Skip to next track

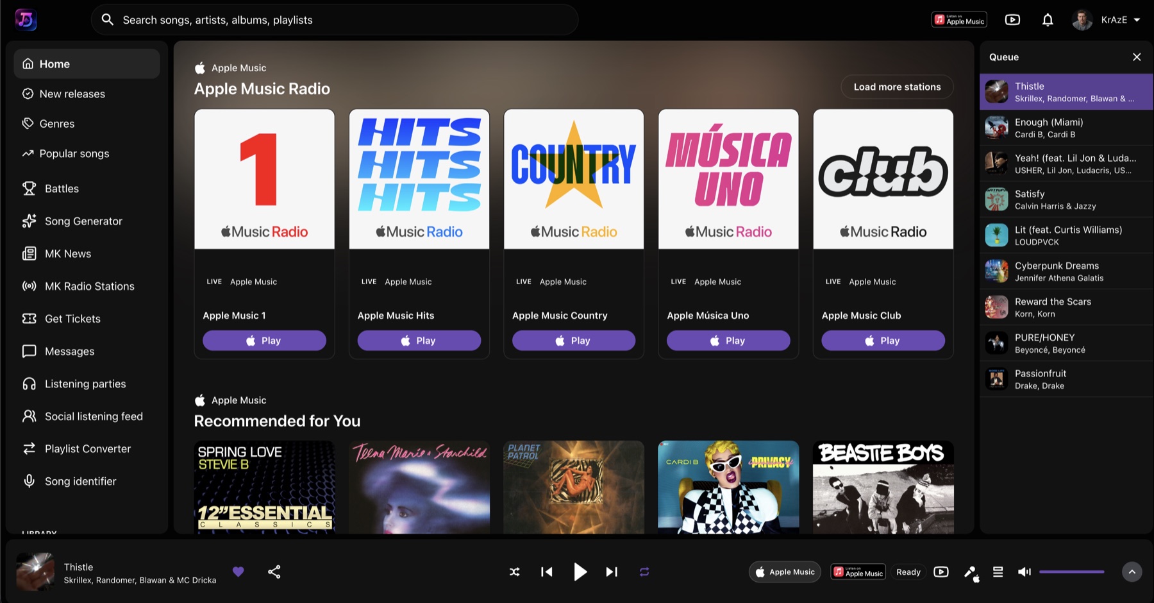coord(612,572)
